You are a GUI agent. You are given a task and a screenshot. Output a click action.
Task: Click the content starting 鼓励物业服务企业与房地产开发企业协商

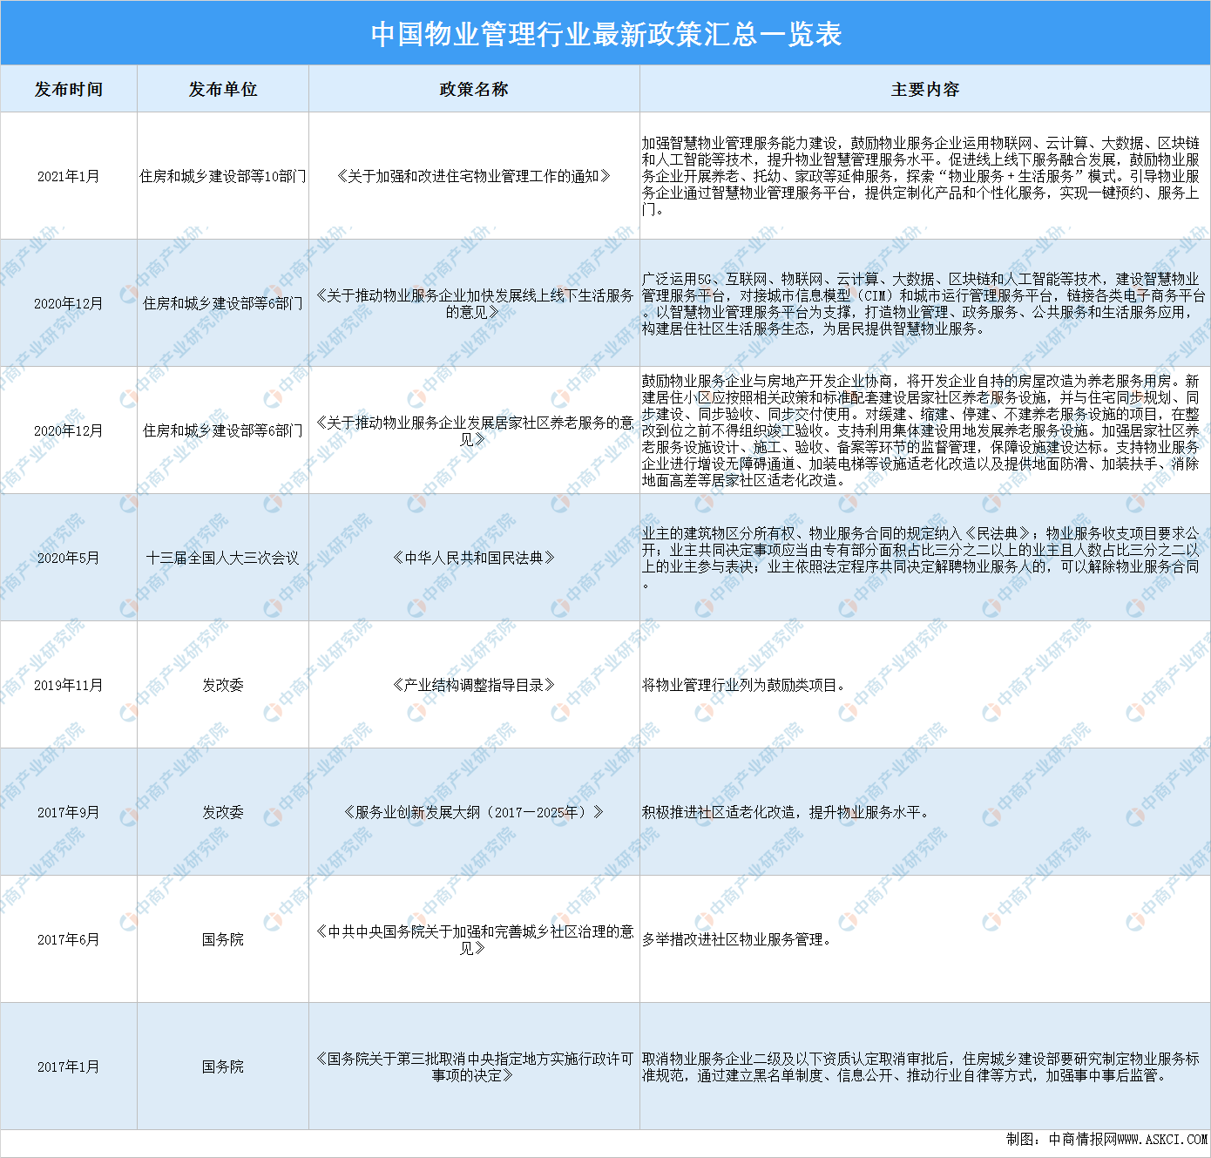(922, 430)
